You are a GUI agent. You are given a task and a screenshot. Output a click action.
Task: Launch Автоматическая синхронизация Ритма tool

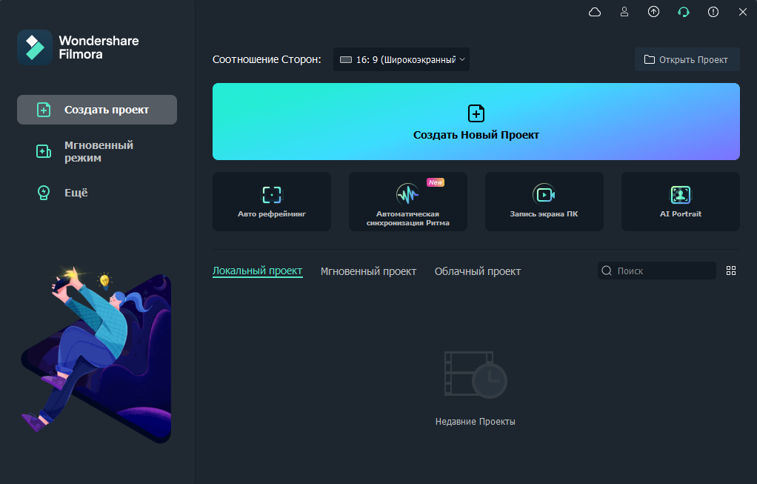408,202
